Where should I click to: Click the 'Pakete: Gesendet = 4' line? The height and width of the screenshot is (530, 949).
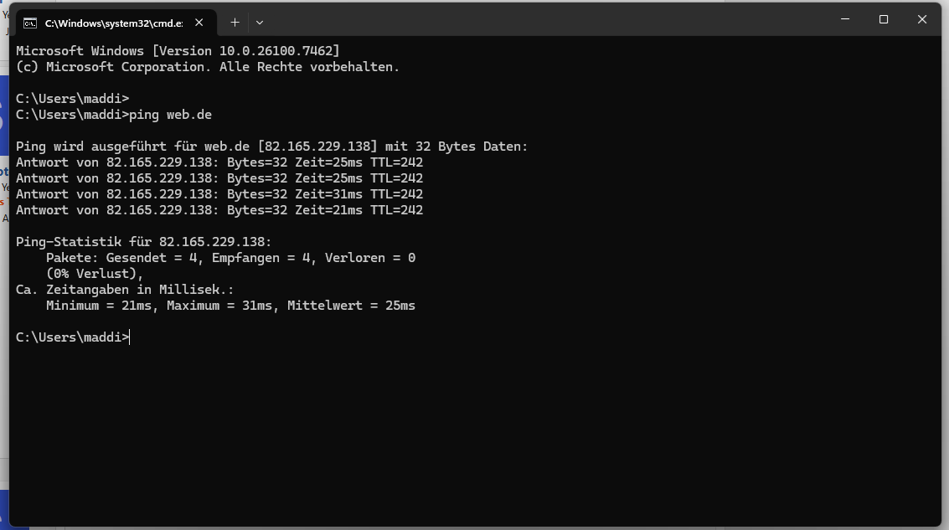click(230, 258)
